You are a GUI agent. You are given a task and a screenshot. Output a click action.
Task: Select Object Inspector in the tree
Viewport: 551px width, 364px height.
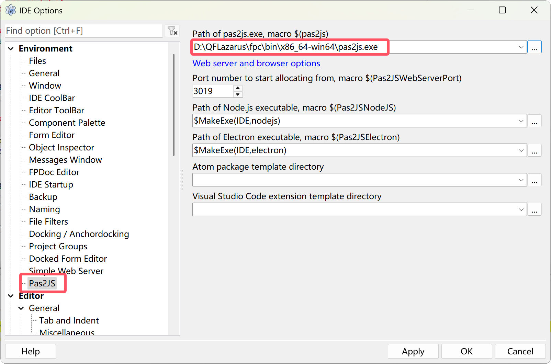(61, 148)
